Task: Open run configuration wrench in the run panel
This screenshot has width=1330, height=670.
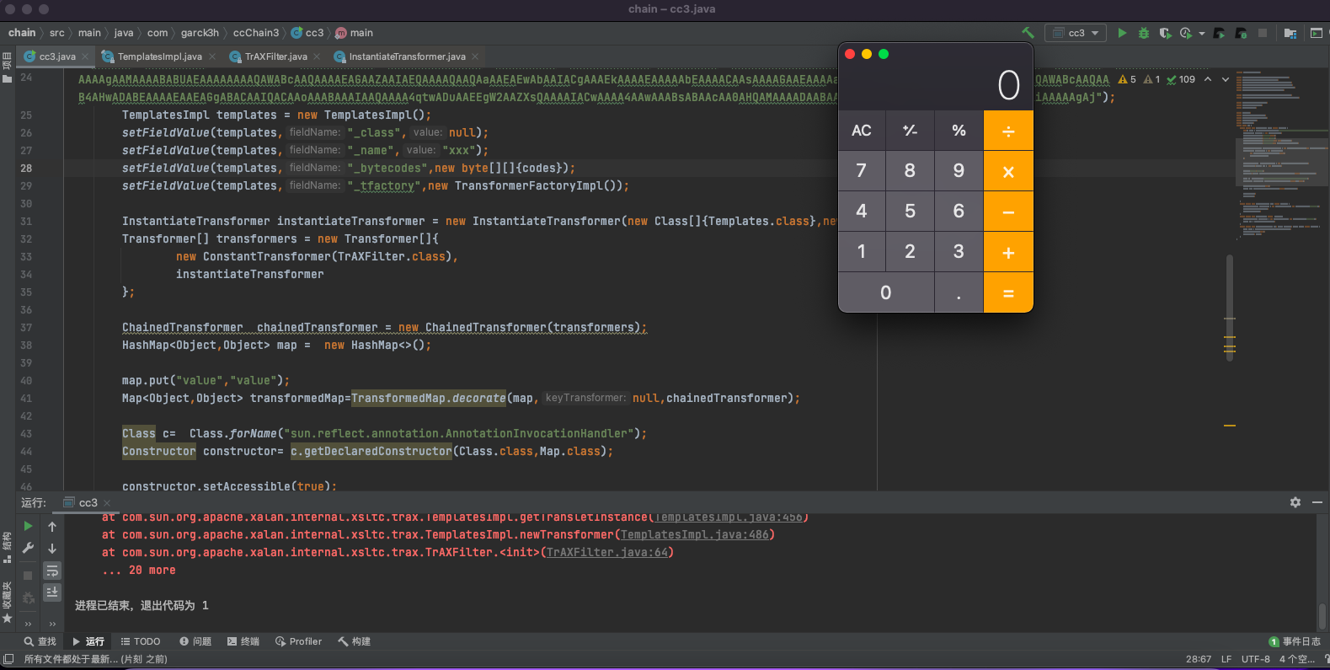Action: pyautogui.click(x=28, y=549)
